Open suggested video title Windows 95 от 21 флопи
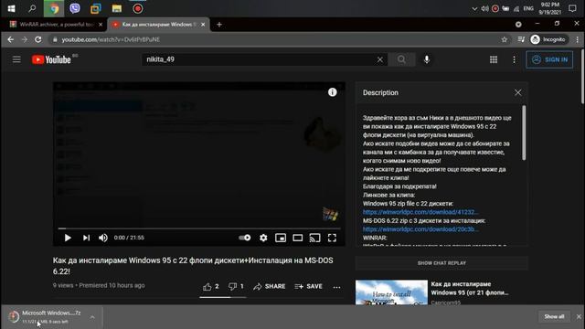Viewport: 585px width, 329px height. pyautogui.click(x=470, y=289)
